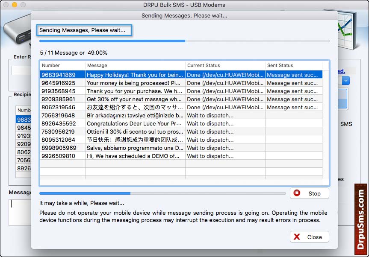Click 'Thank you for your purchase' message
This screenshot has width=369, height=257.
click(135, 91)
